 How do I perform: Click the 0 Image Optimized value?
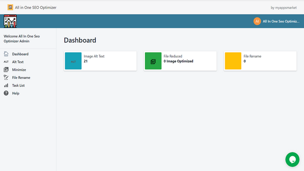pos(179,61)
